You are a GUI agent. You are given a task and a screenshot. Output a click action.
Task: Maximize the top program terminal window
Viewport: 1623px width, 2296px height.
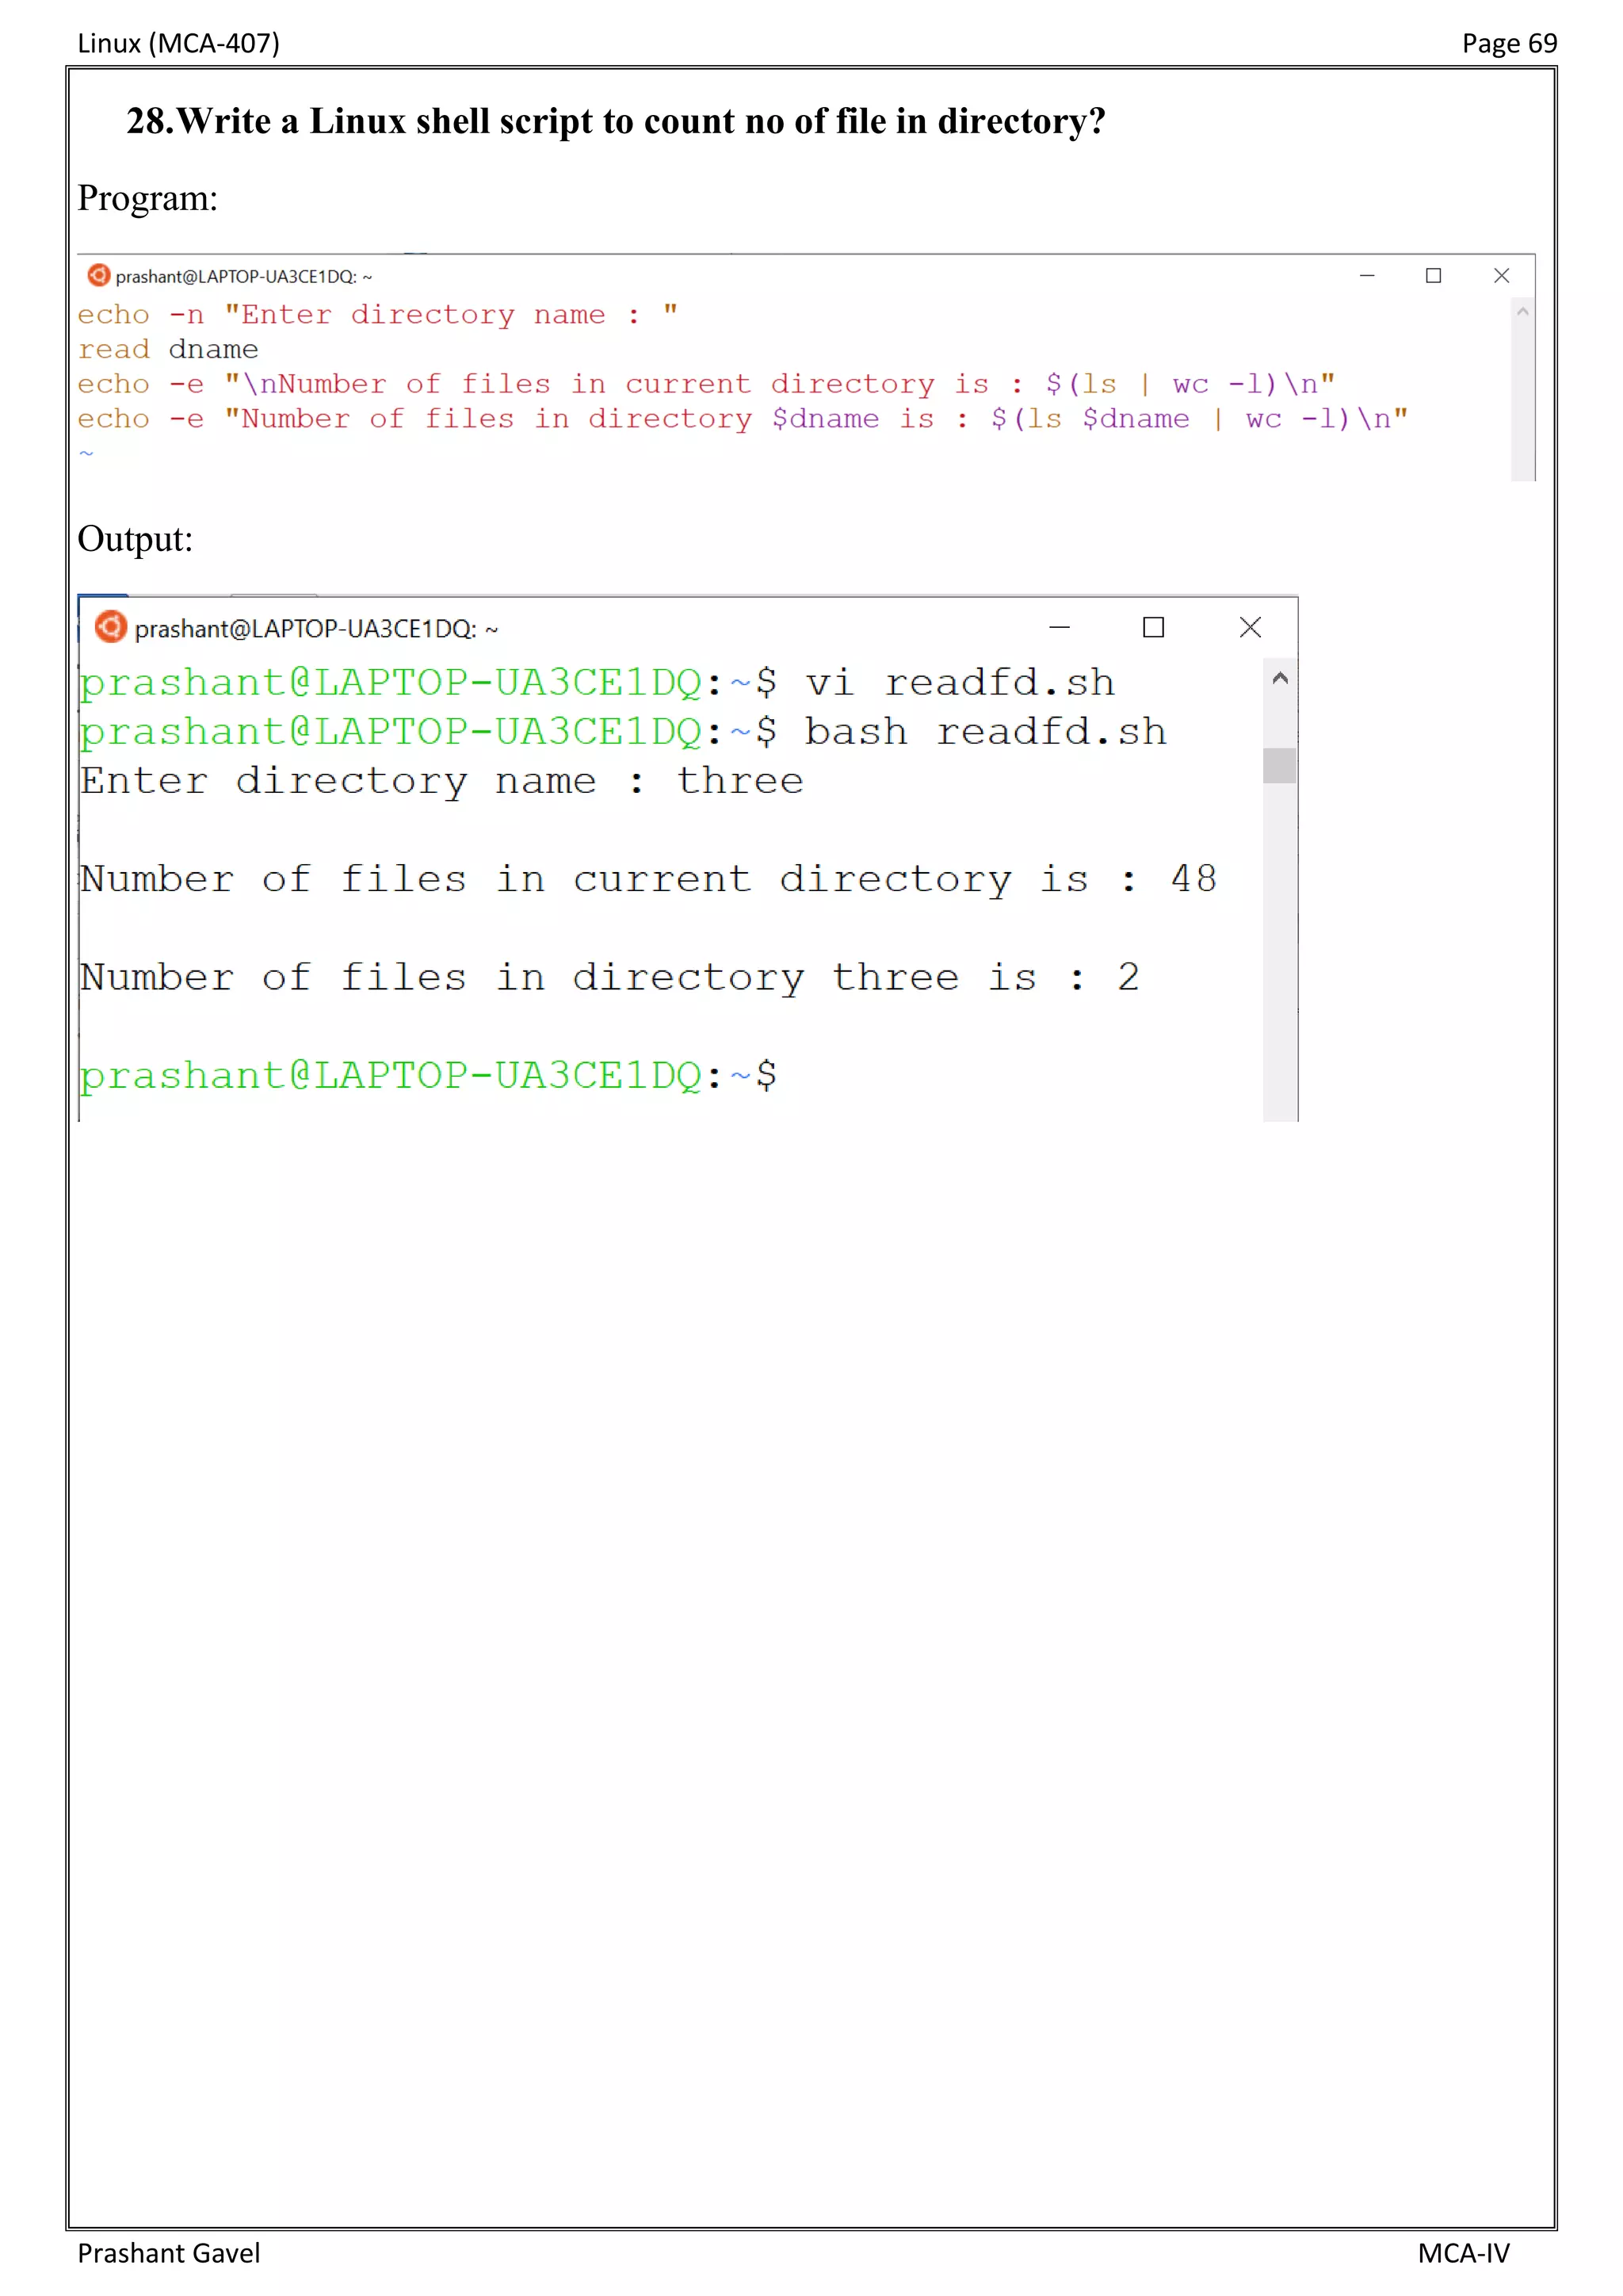(x=1433, y=276)
